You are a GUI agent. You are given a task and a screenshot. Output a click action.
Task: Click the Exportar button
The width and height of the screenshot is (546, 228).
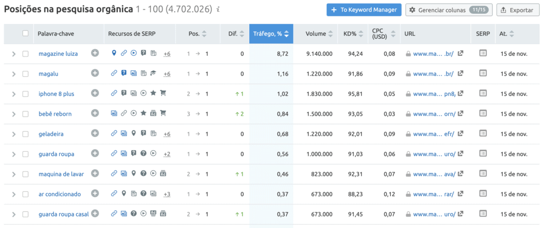[517, 10]
